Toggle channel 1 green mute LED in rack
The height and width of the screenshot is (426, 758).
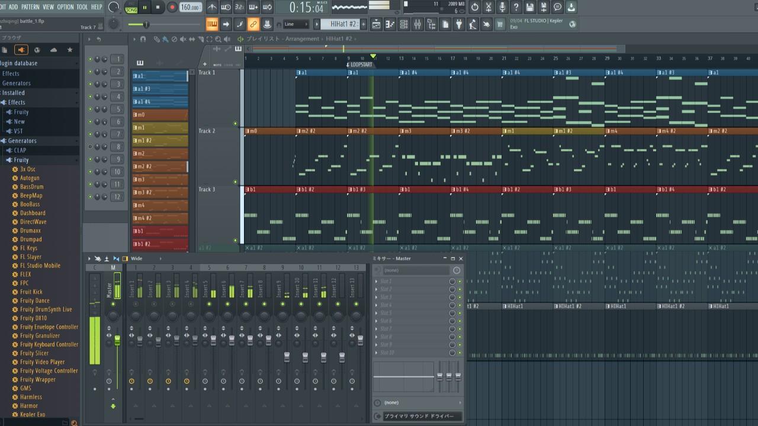90,59
